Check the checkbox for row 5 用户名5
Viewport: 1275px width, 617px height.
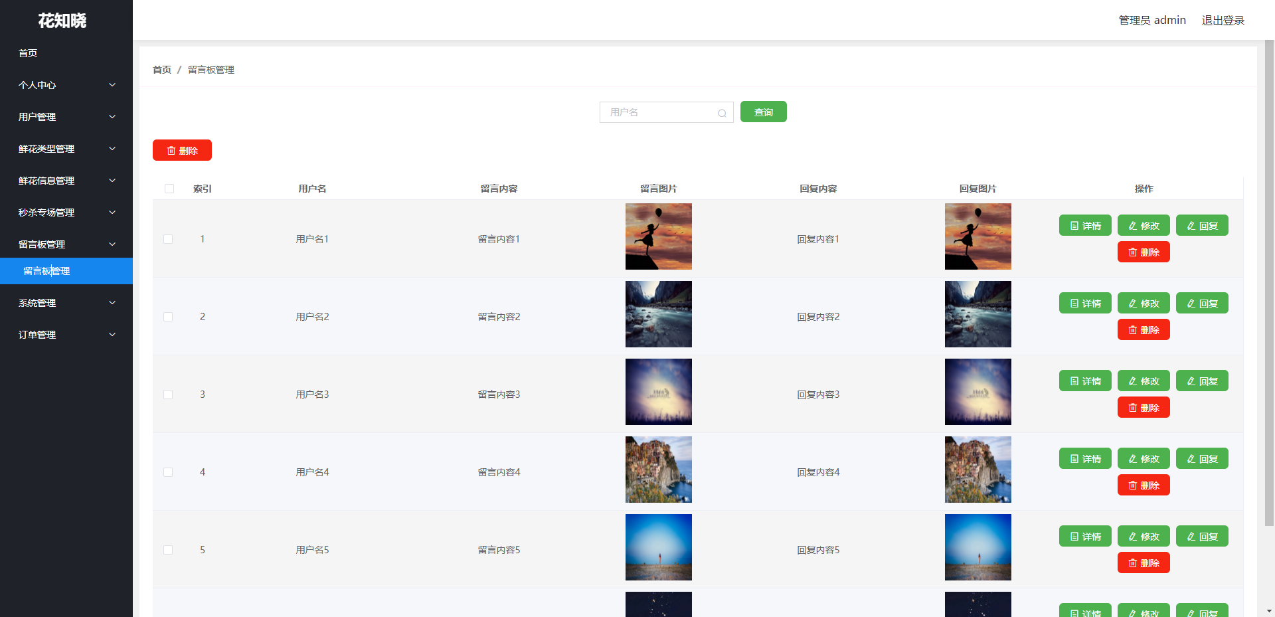click(x=168, y=550)
